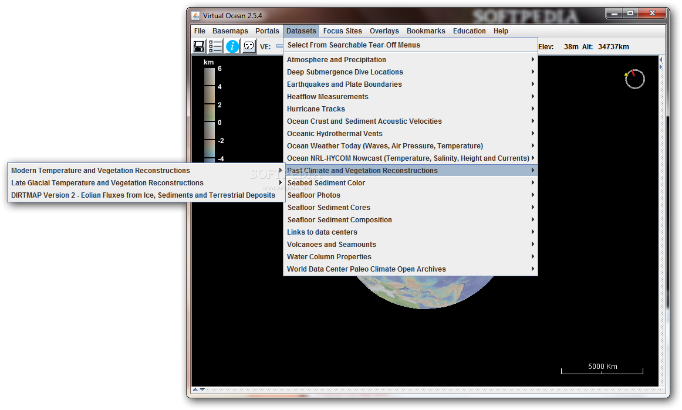Click the VE vertical exaggeration slider
The image size is (682, 410).
tap(280, 46)
